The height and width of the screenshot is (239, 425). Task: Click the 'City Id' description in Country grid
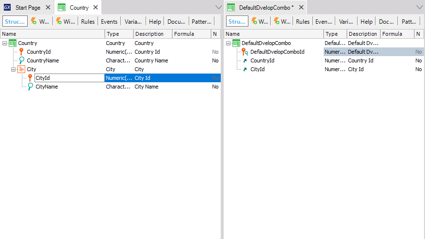pyautogui.click(x=142, y=78)
